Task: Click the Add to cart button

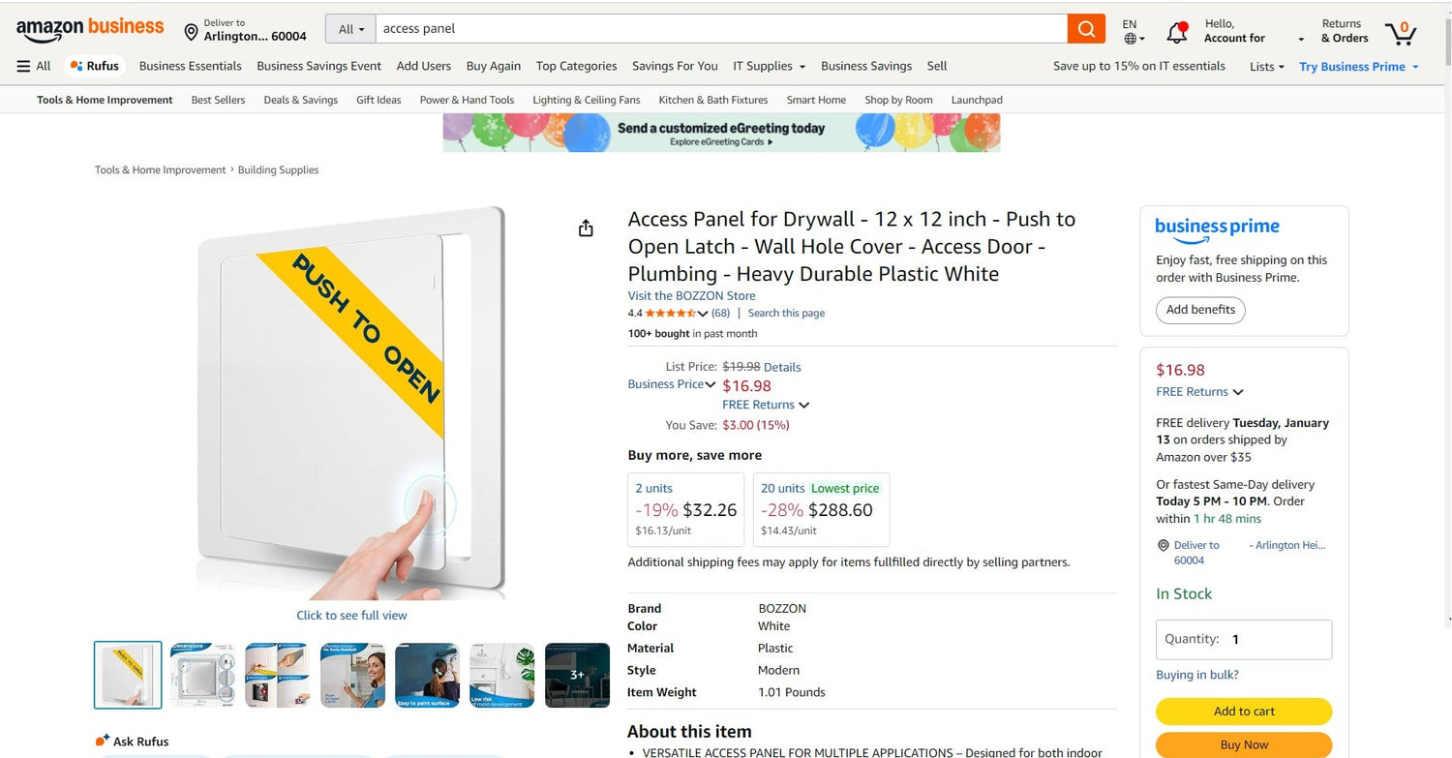Action: click(1244, 712)
